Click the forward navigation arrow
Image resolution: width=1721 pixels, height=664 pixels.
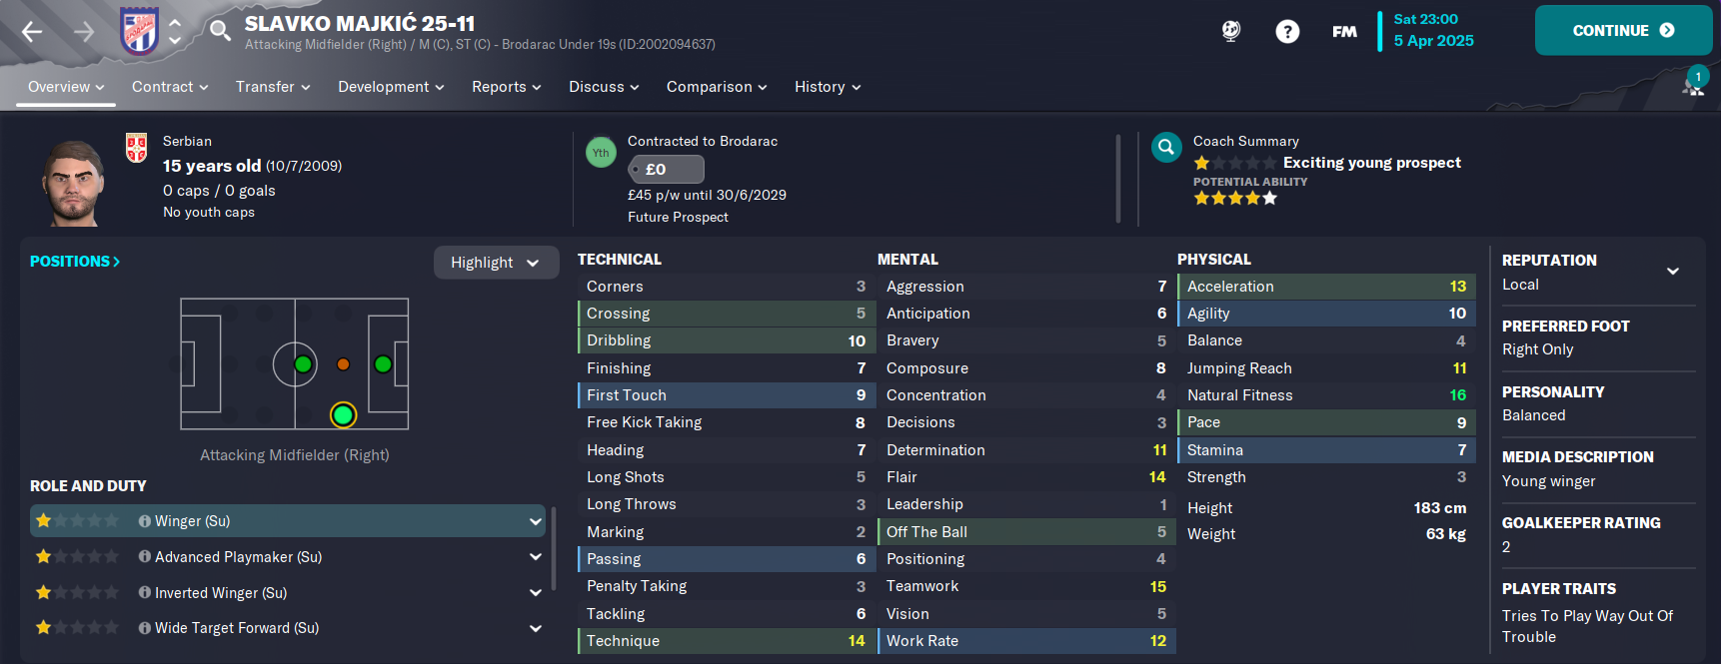(x=84, y=32)
